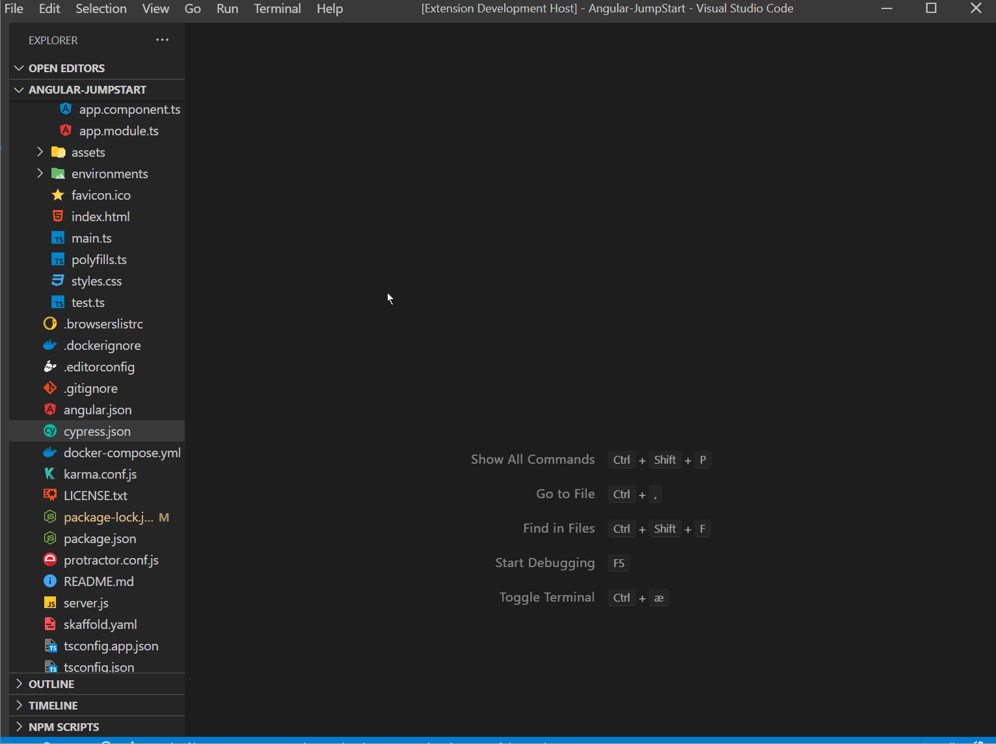996x744 pixels.
Task: Click the F5 key label
Action: click(x=619, y=563)
